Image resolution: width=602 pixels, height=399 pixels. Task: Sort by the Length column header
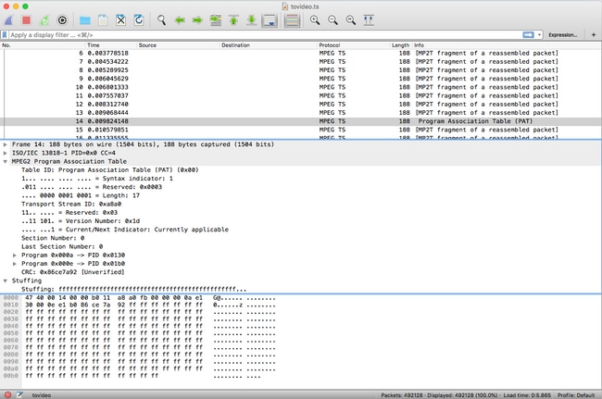tap(400, 45)
